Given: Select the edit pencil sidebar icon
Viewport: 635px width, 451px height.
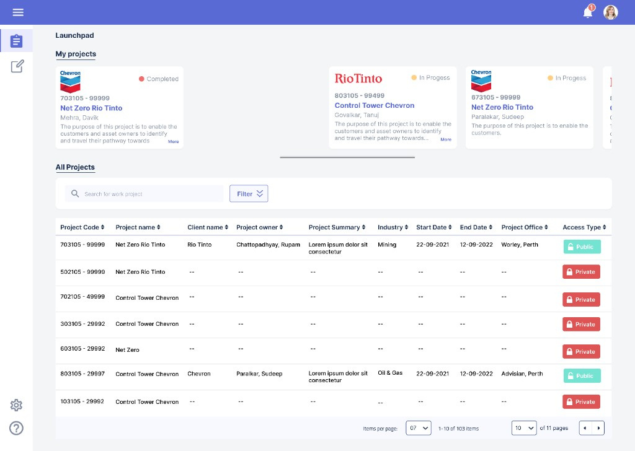Looking at the screenshot, I should point(17,66).
